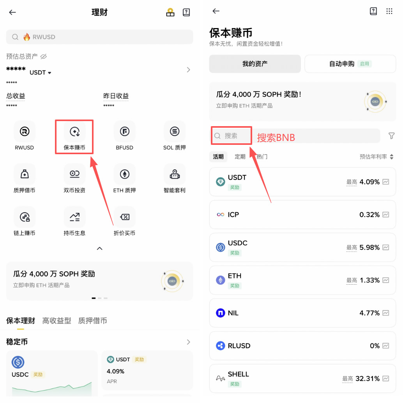View rate chart icon for USDC 5.98%
Viewport: 403px width, 403px height.
click(386, 248)
